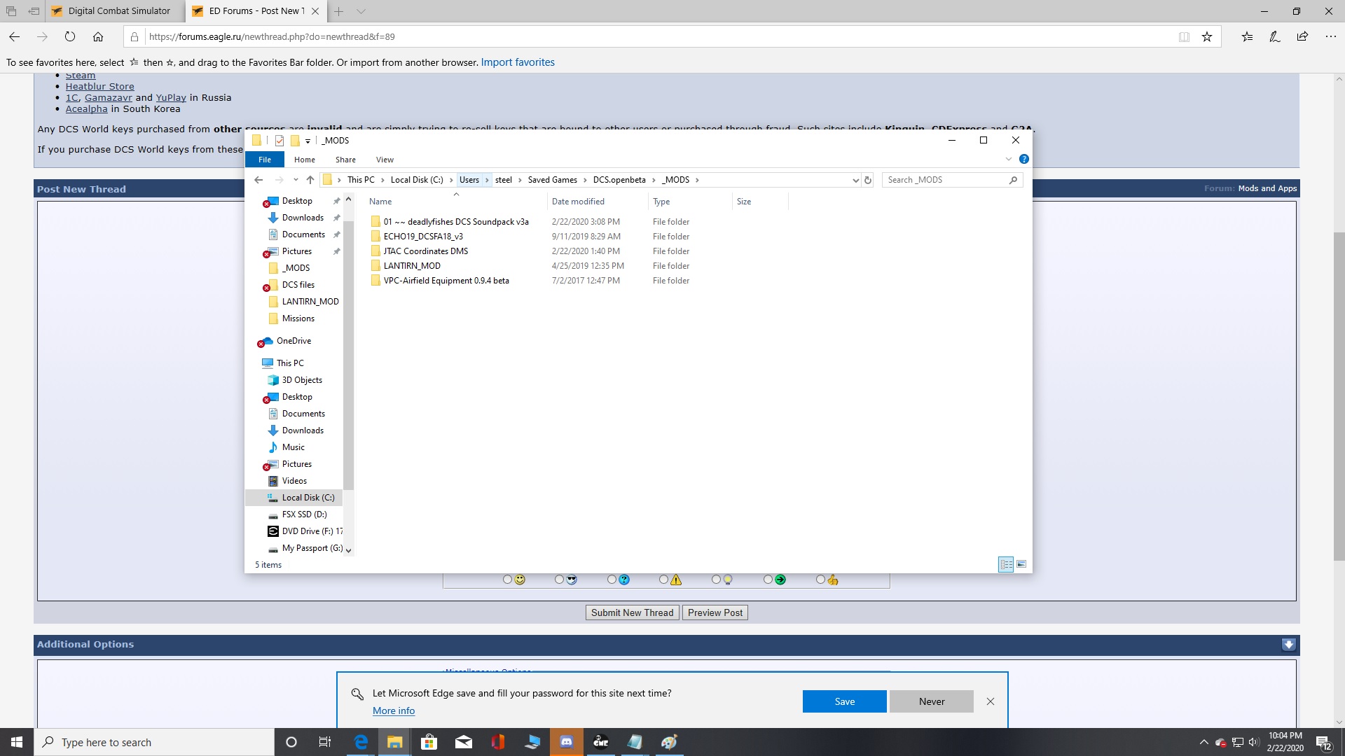Go up one folder level in Explorer

(x=310, y=180)
